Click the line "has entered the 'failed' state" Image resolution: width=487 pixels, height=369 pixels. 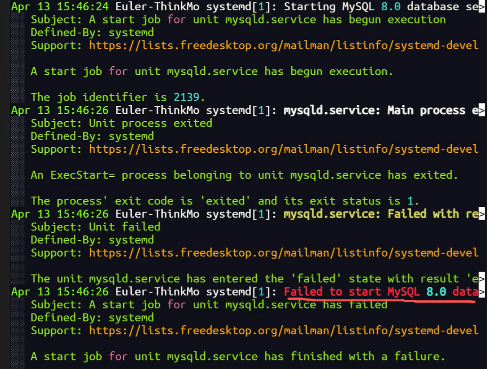pos(255,279)
